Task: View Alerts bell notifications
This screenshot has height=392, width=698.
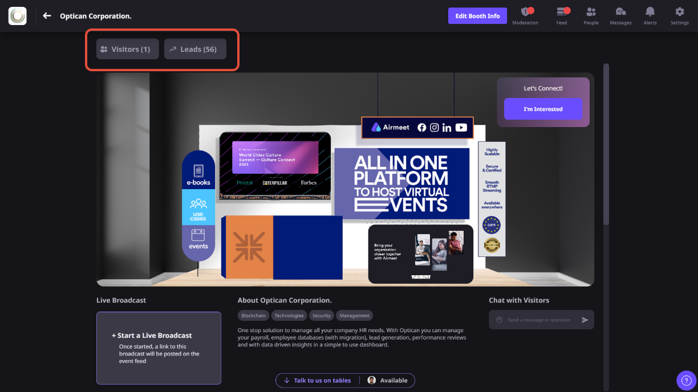Action: (650, 15)
